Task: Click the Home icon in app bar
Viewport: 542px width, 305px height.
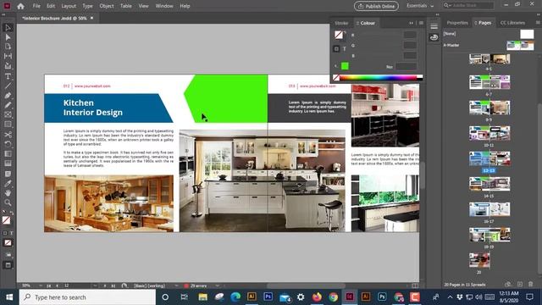Action: coord(20,6)
